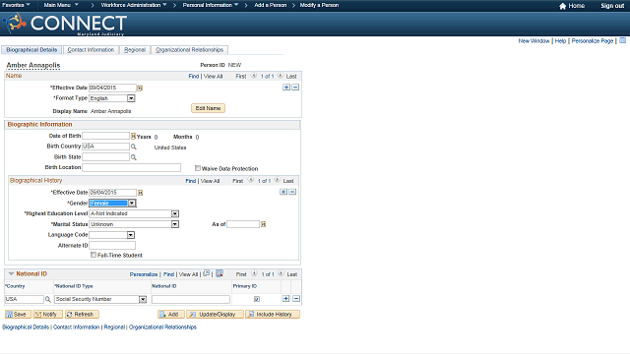
Task: Click Notify button
Action: pyautogui.click(x=48, y=315)
